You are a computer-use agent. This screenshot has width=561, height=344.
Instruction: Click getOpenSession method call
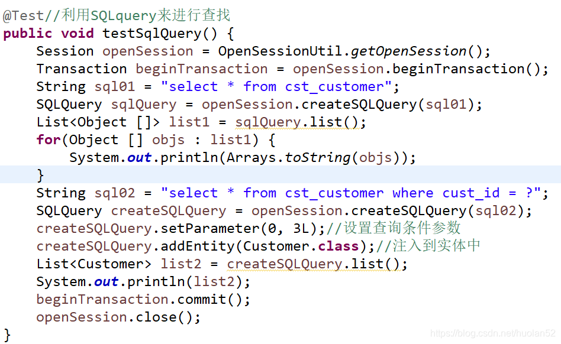tap(408, 51)
